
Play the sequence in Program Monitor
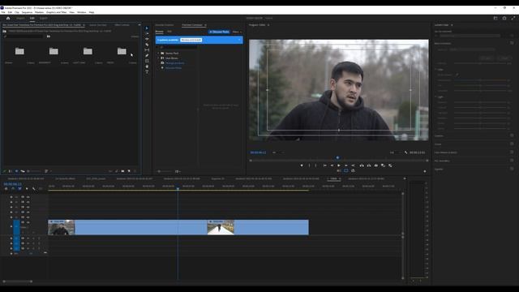click(x=339, y=165)
